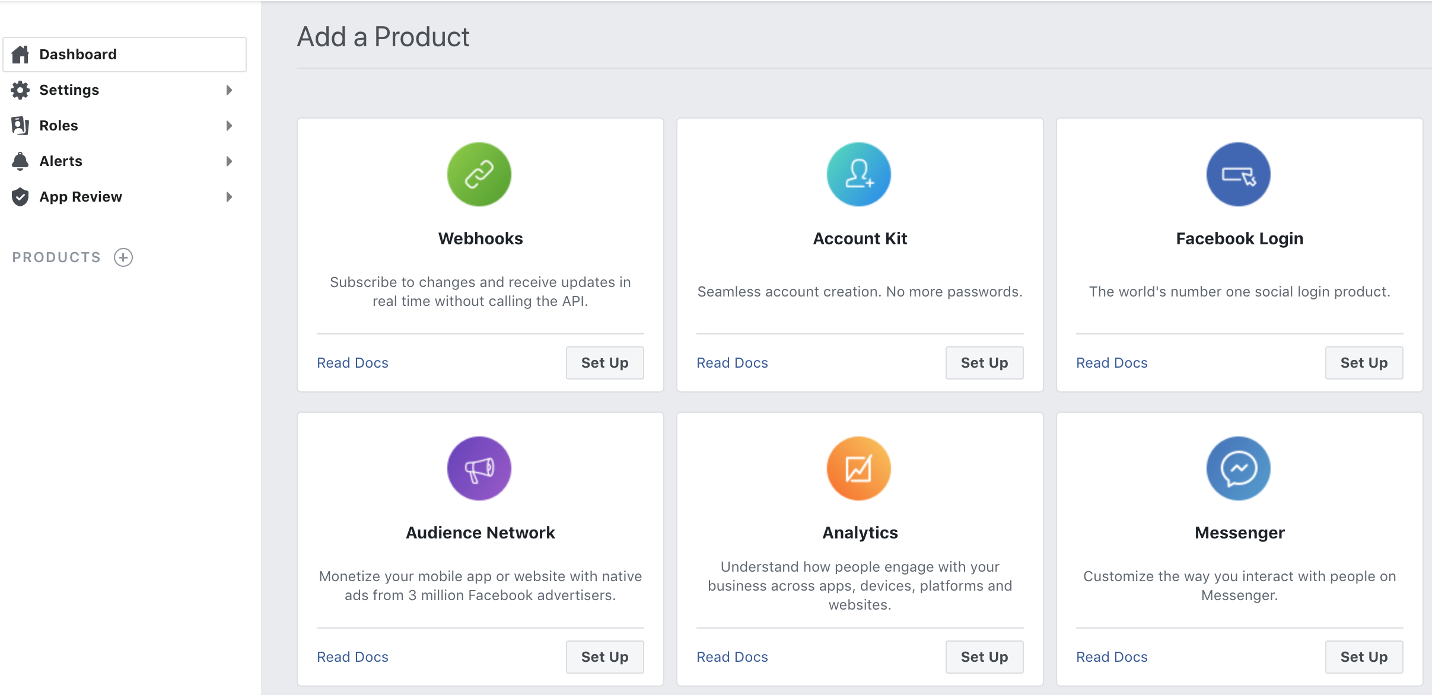Image resolution: width=1432 pixels, height=695 pixels.
Task: Open App Review in the sidebar
Action: [81, 197]
